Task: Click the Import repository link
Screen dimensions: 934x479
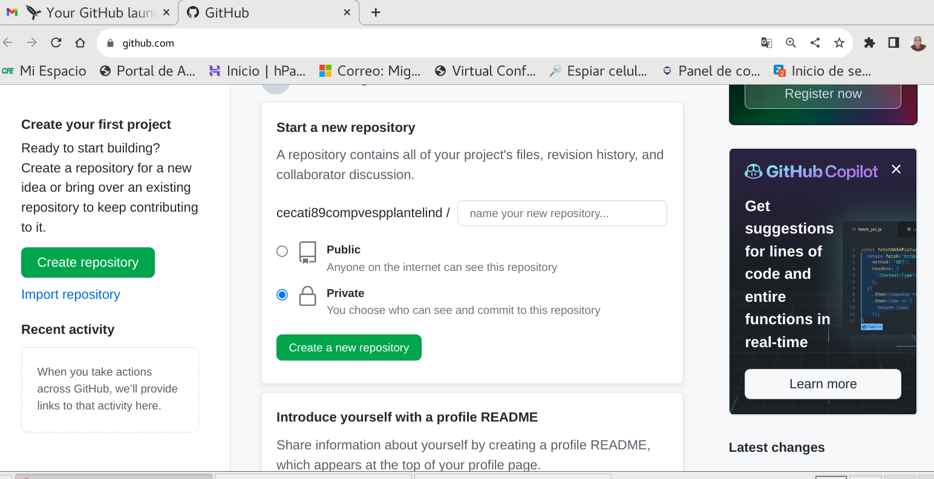Action: coord(71,295)
